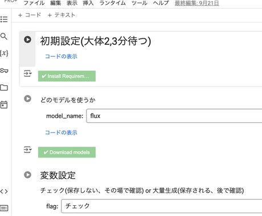Open the ヘルプ menu

(161, 3)
